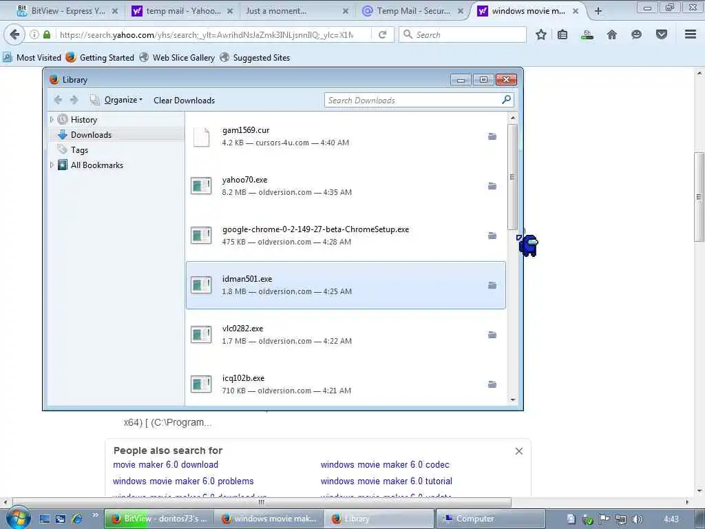Launch Internet Explorer from quick launch
Screen dimensions: 705x529
tap(77, 519)
